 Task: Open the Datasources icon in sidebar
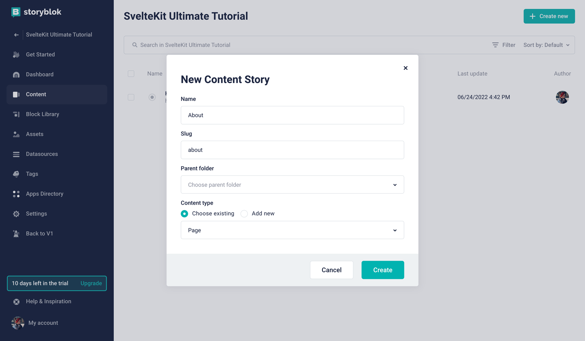[16, 154]
